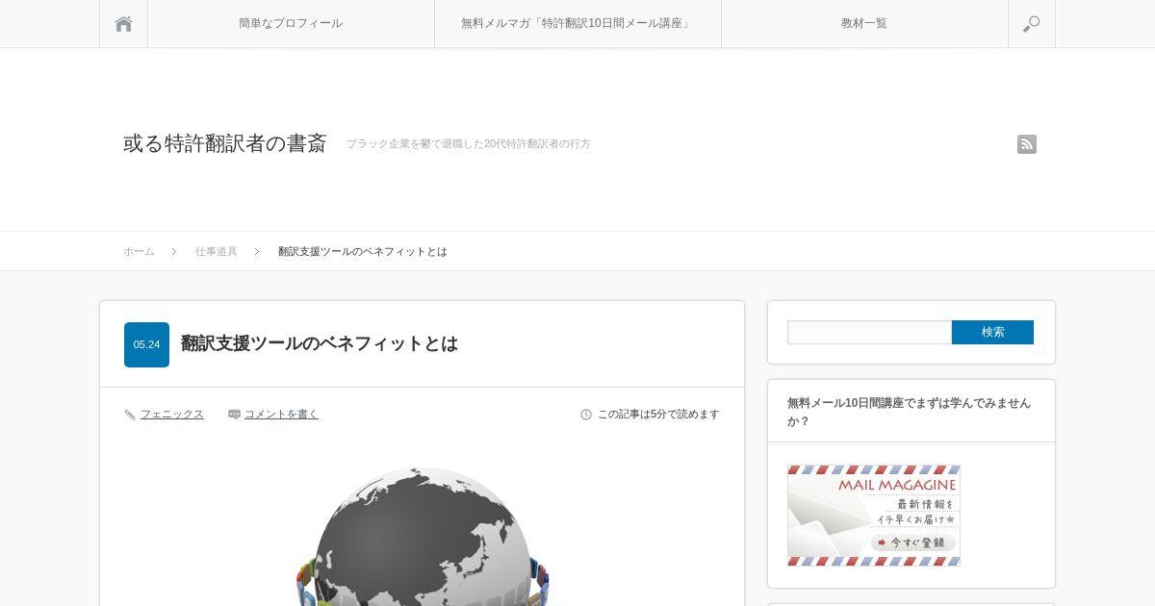Open the 教材一覧 menu item
Viewport: 1155px width, 606px height.
[864, 24]
